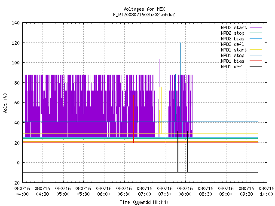This screenshot has width=275, height=206.
Task: Click the 'Voltages for MEX' chart title
Action: pyautogui.click(x=144, y=9)
